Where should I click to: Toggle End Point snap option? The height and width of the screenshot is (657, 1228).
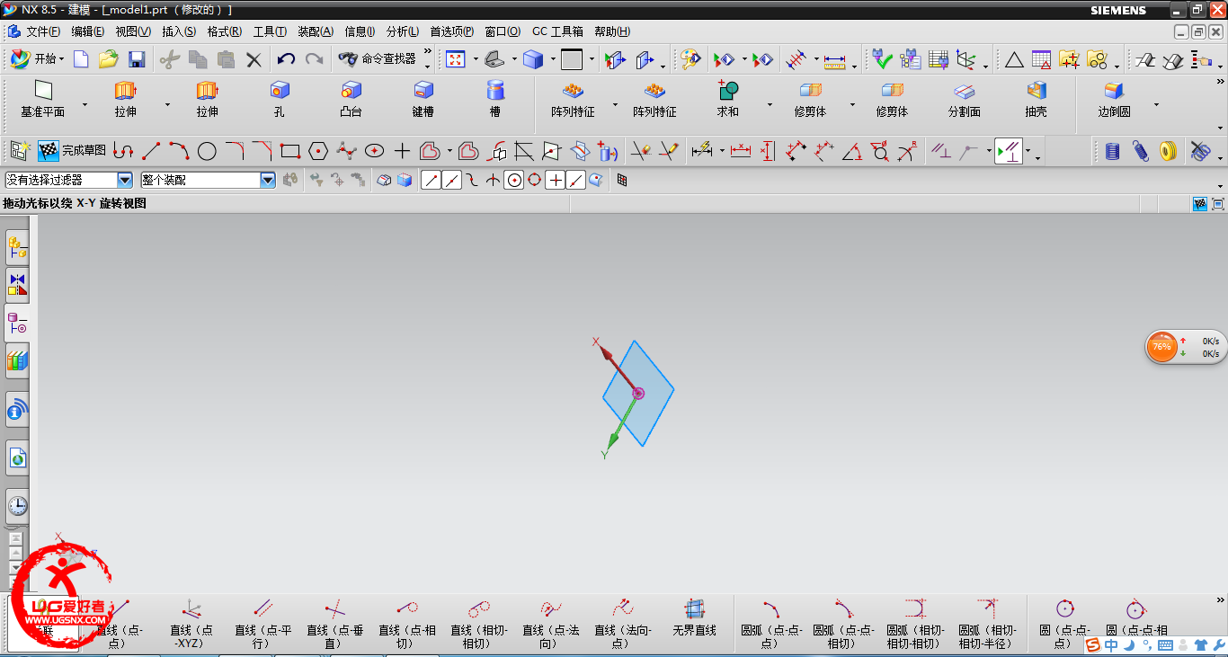coord(432,181)
